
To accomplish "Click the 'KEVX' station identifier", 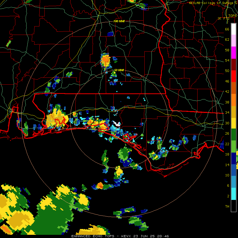I will coord(126,236).
